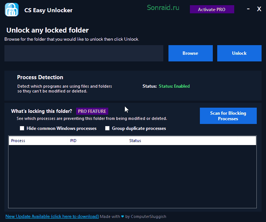266x222 pixels.
Task: Click the 'Process Detection' heading
Action: [x=40, y=77]
